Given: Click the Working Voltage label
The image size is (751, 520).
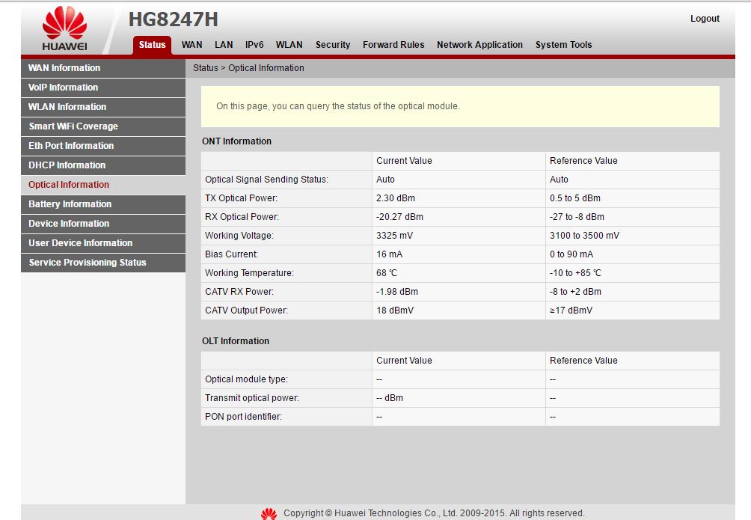Looking at the screenshot, I should pos(239,236).
